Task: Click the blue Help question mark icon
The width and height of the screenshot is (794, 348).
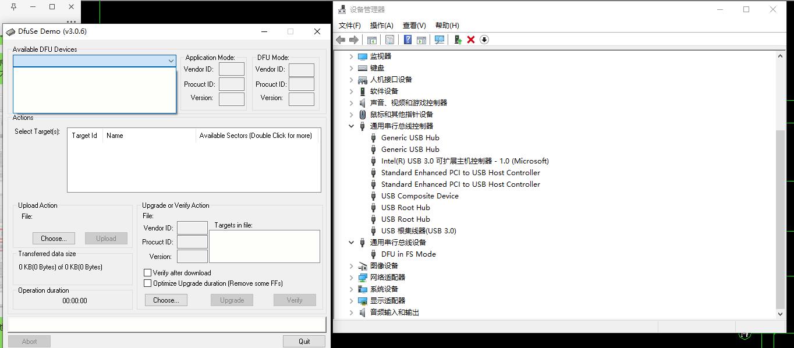Action: pos(407,40)
